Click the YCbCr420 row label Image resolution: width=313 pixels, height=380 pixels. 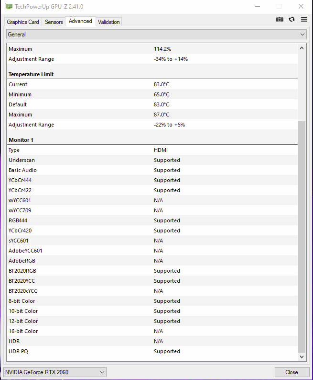(x=20, y=230)
